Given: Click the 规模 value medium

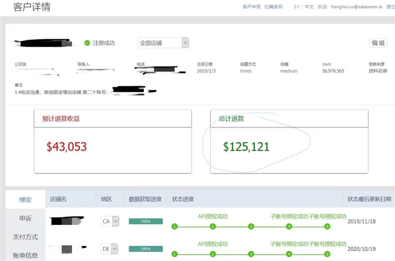Looking at the screenshot, I should (x=289, y=71).
